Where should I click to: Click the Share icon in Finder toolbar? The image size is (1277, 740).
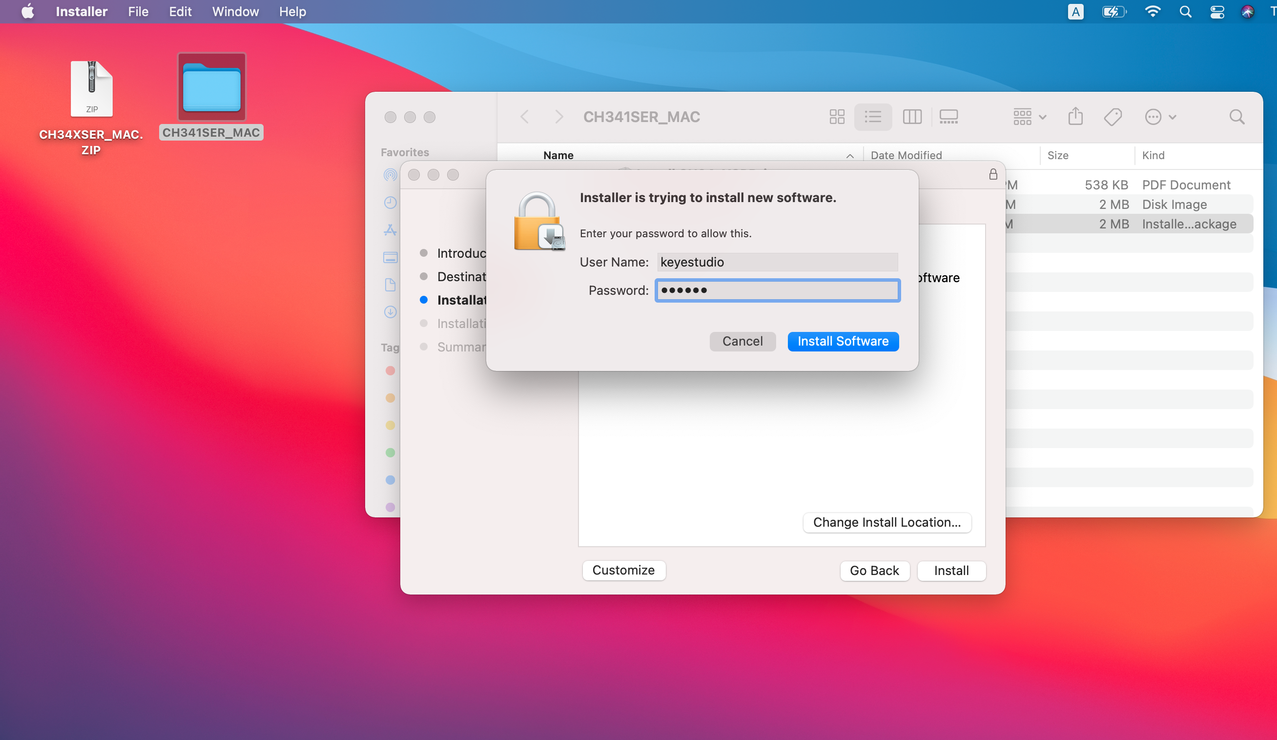(1075, 117)
